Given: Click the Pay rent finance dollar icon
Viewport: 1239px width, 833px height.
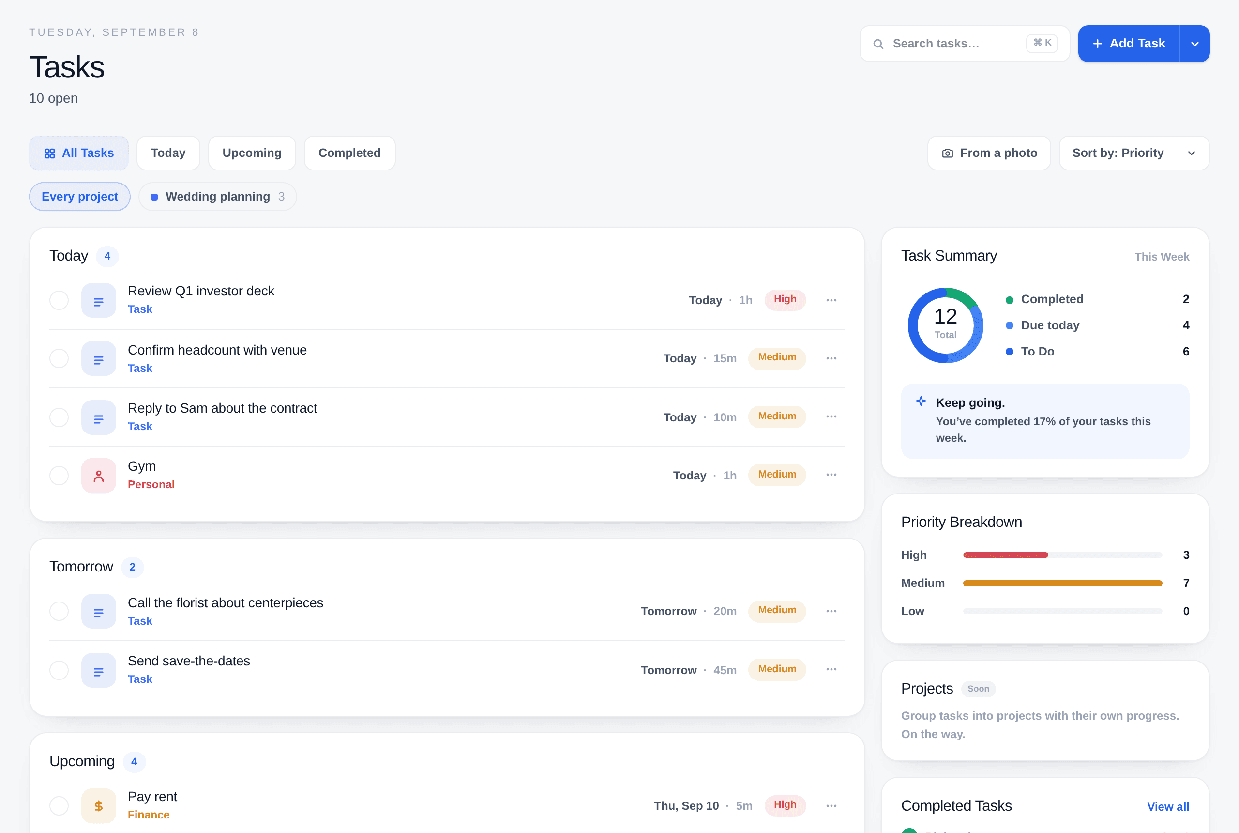Looking at the screenshot, I should click(99, 806).
